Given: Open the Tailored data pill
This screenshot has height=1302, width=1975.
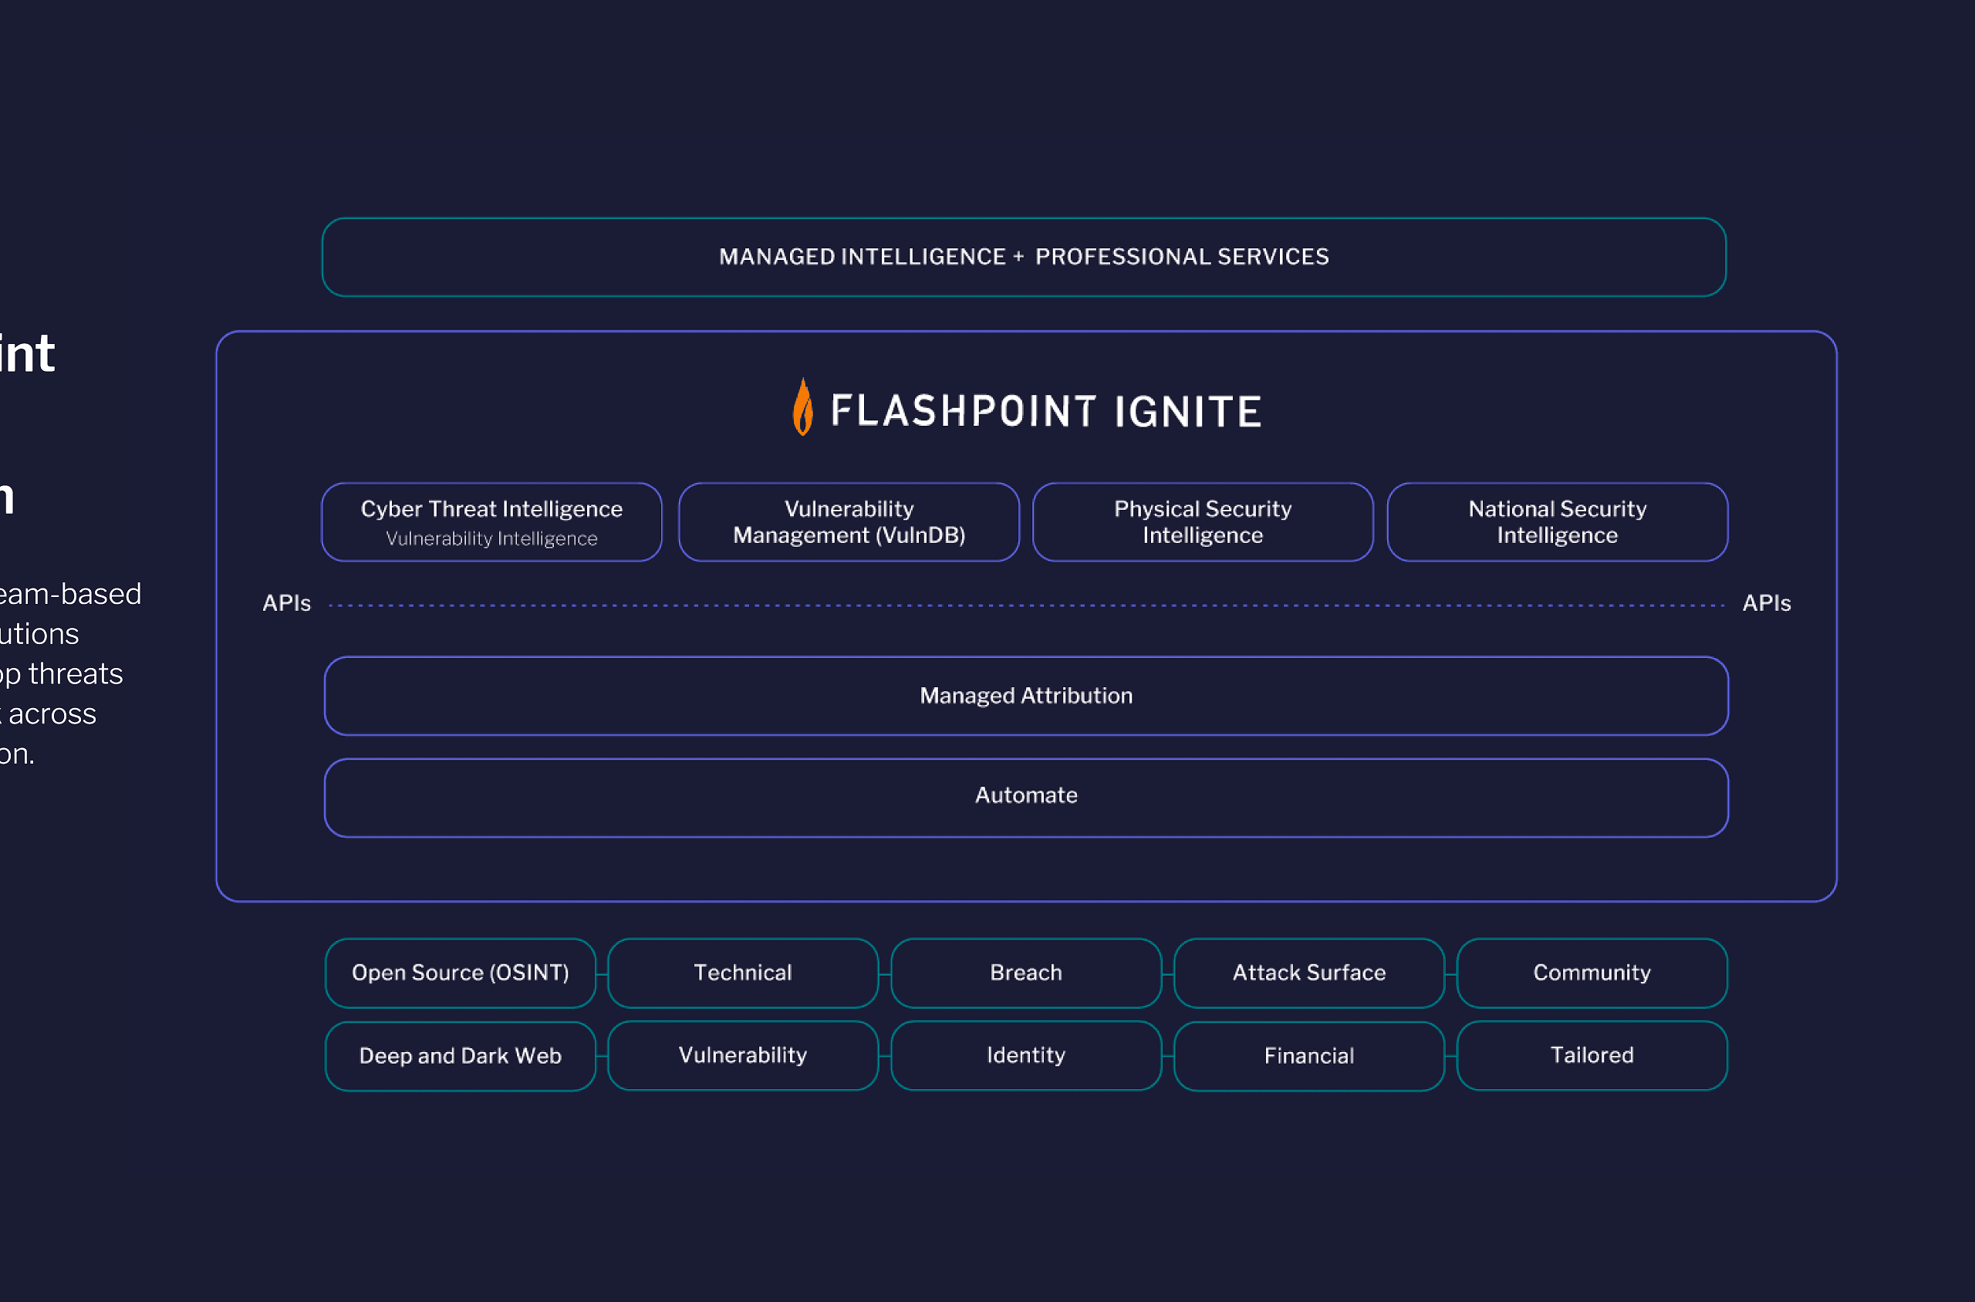Looking at the screenshot, I should tap(1592, 1055).
